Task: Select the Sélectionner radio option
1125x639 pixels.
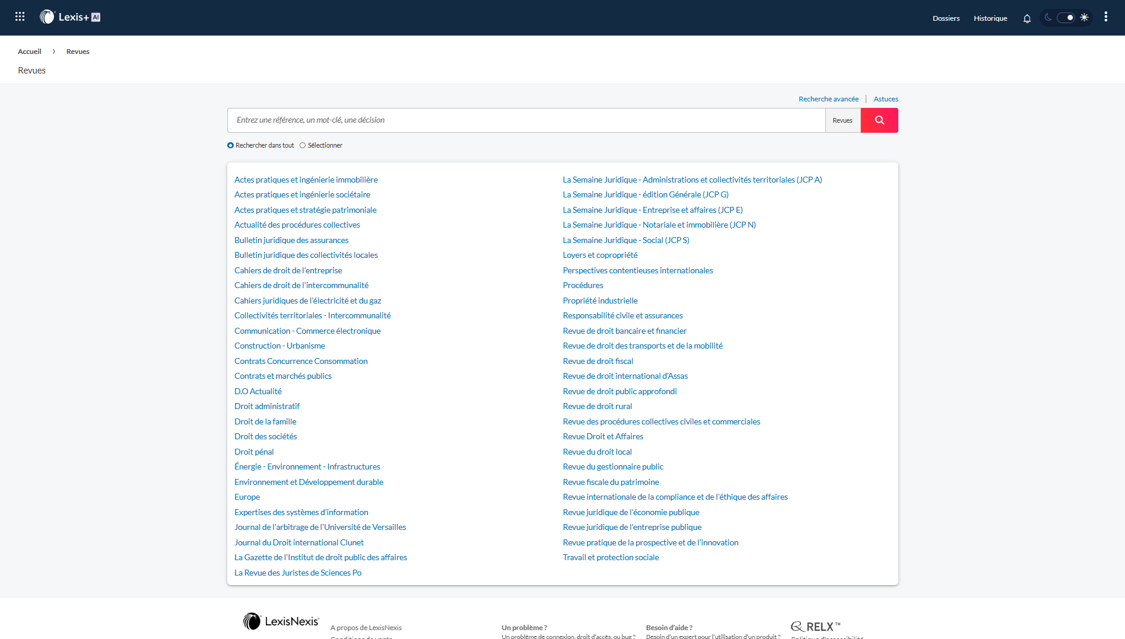Action: [303, 145]
